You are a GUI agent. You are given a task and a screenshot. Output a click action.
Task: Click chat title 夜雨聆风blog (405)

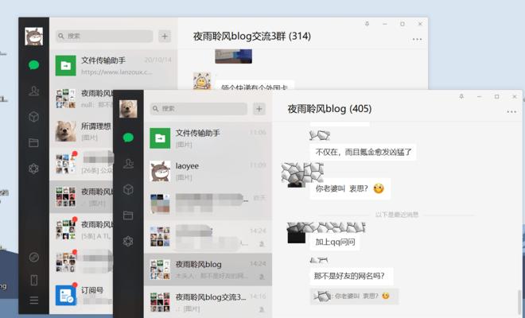coord(329,109)
